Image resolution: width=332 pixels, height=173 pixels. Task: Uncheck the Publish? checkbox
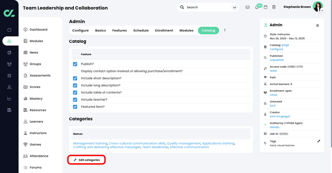point(75,64)
